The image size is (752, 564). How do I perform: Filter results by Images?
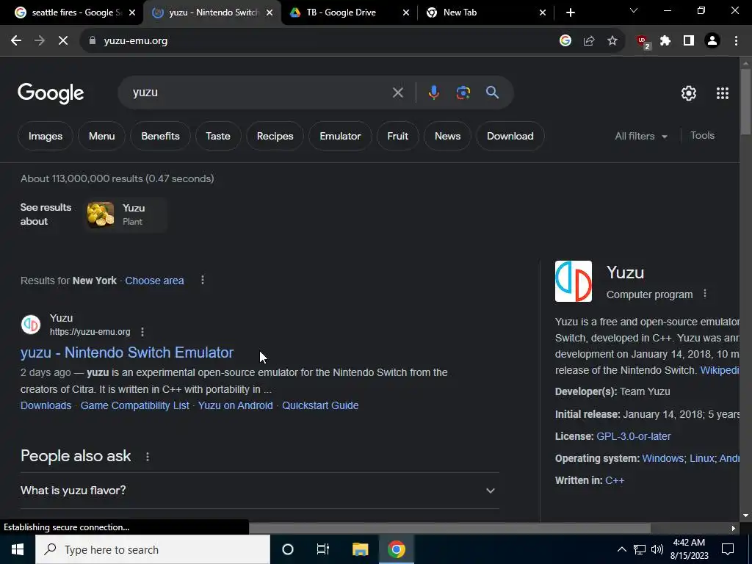pos(46,136)
